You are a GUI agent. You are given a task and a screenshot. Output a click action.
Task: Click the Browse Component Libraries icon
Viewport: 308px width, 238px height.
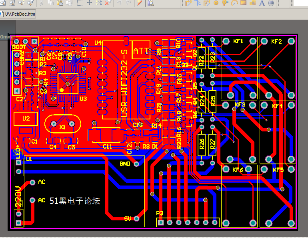click(151, 3)
